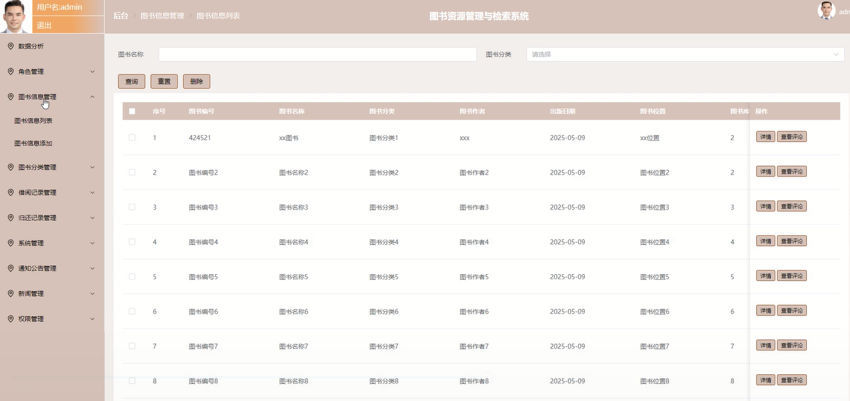Click the pin icon beside 新闻管理
The height and width of the screenshot is (401, 850).
coord(11,294)
